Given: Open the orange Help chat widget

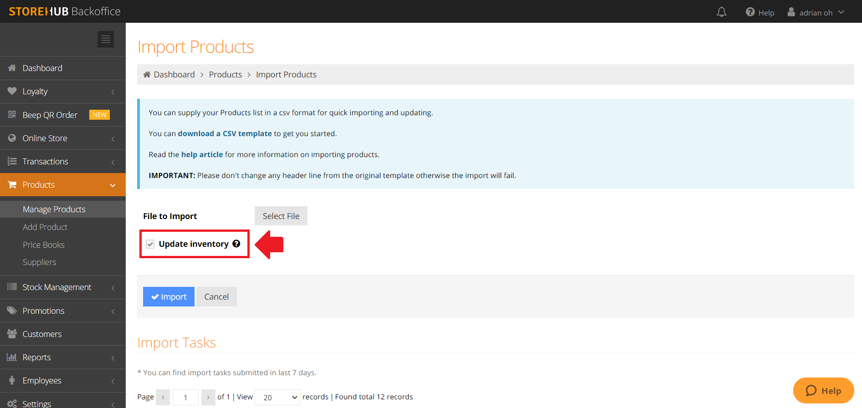Looking at the screenshot, I should click(x=824, y=391).
